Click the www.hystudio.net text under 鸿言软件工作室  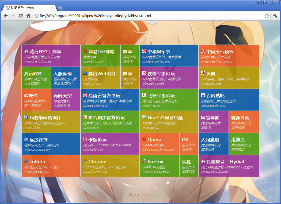38,61
